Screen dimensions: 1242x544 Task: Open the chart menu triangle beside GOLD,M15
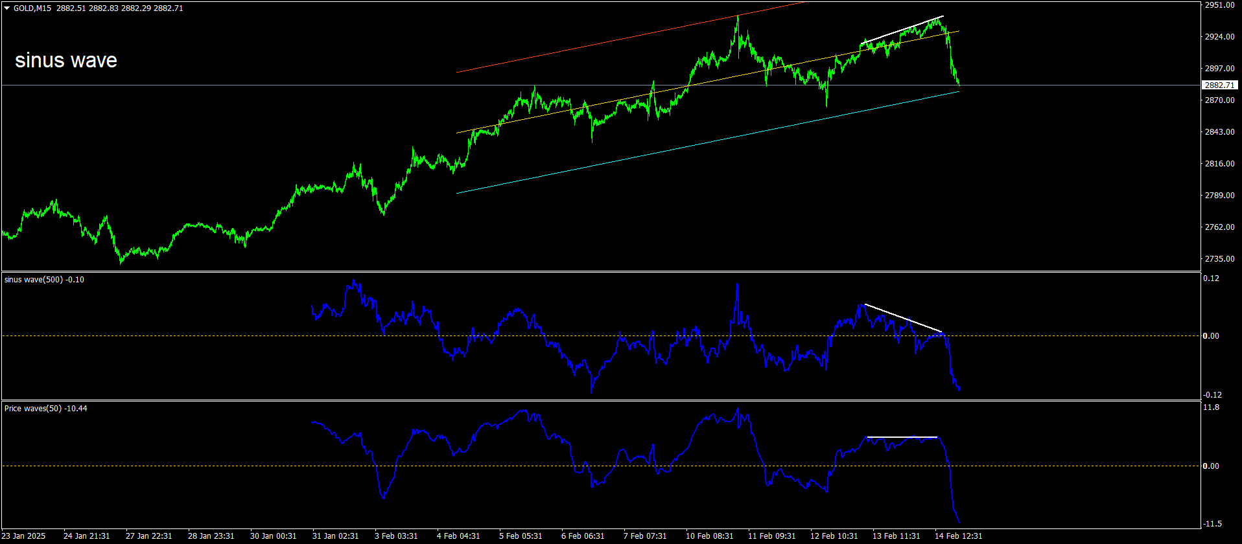7,8
